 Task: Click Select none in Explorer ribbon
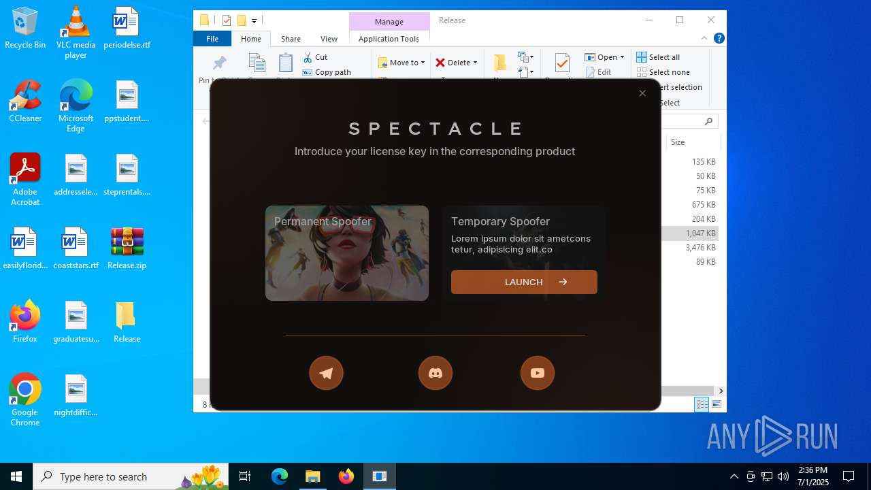[663, 72]
